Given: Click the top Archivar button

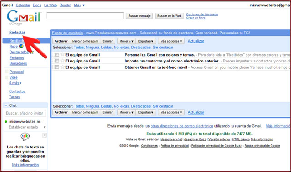Looking at the screenshot, I should (61, 41).
